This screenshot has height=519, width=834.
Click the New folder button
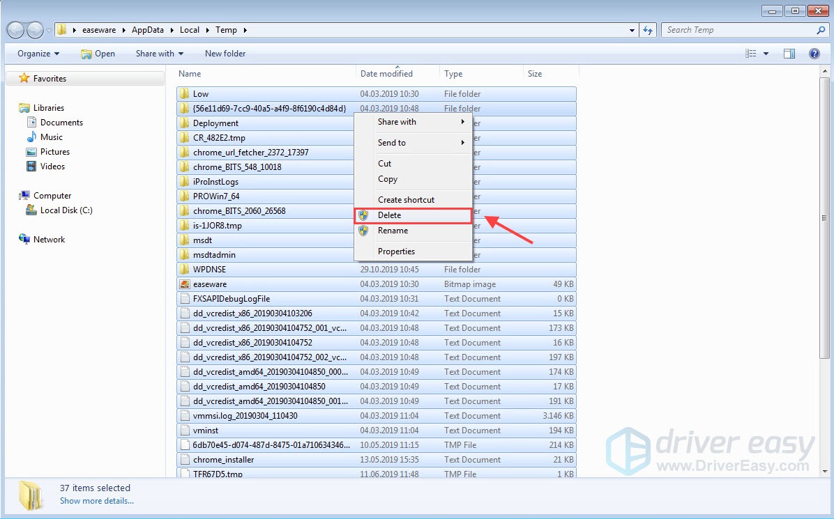225,53
